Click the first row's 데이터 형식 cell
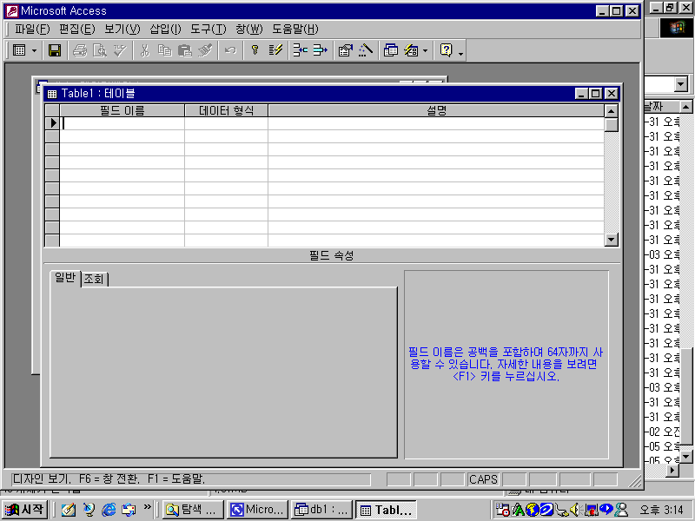 click(x=226, y=123)
